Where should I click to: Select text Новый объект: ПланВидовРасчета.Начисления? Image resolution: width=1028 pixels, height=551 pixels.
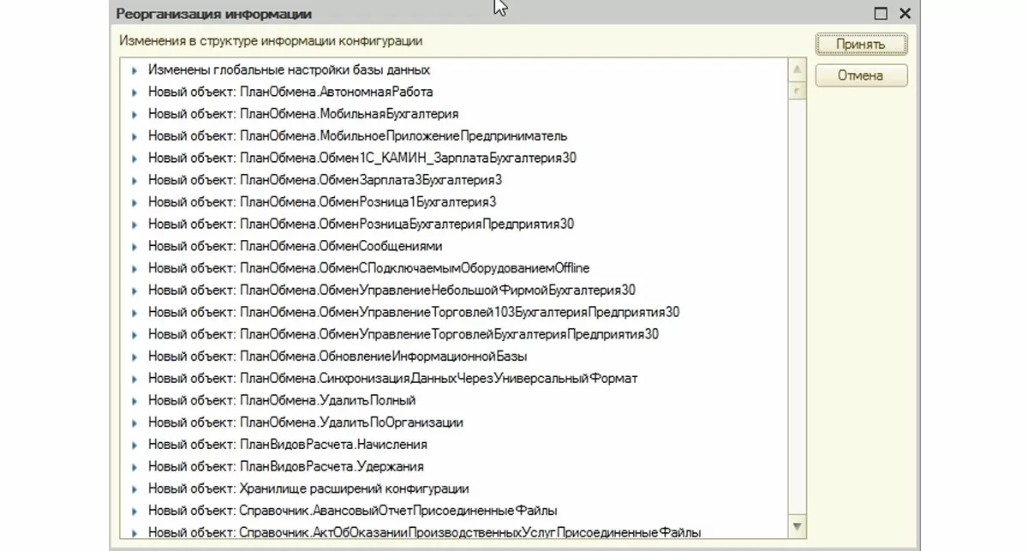(288, 445)
